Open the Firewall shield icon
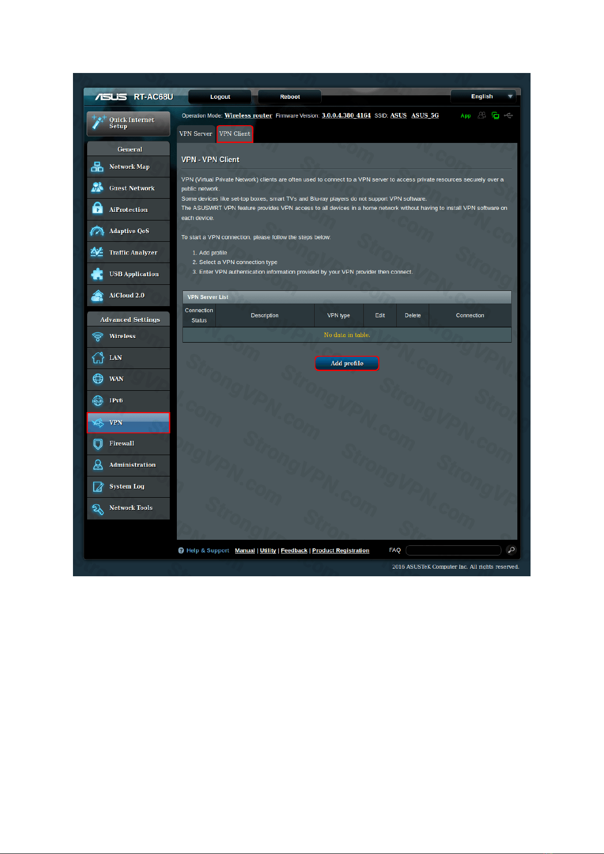Screen dimensions: 604x854 pyautogui.click(x=97, y=444)
